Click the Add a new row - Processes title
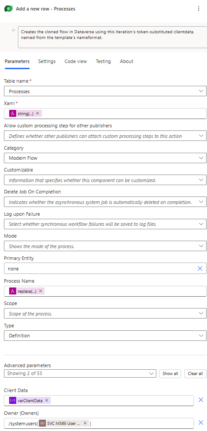The width and height of the screenshot is (207, 431). click(x=45, y=9)
